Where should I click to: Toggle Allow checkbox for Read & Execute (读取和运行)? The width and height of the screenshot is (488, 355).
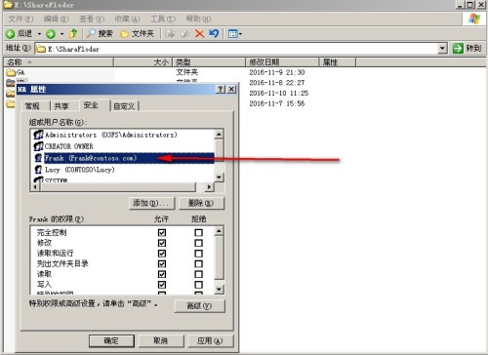tap(162, 254)
